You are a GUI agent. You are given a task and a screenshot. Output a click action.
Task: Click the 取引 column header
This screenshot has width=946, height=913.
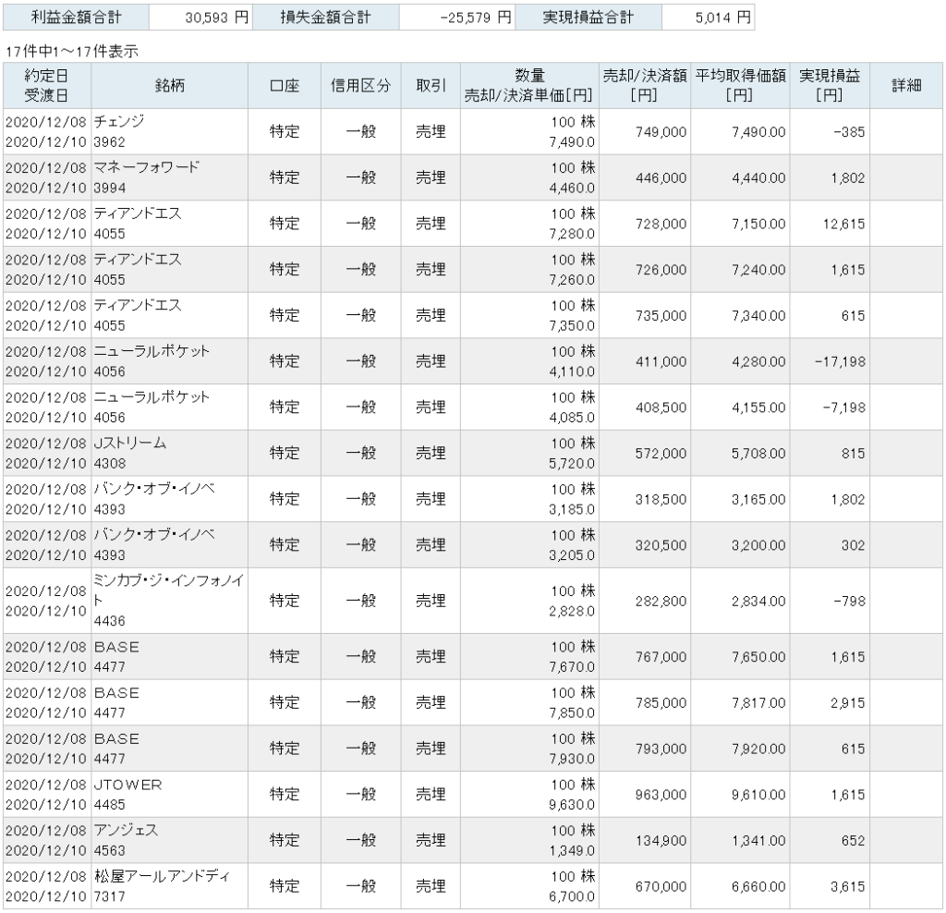(431, 86)
